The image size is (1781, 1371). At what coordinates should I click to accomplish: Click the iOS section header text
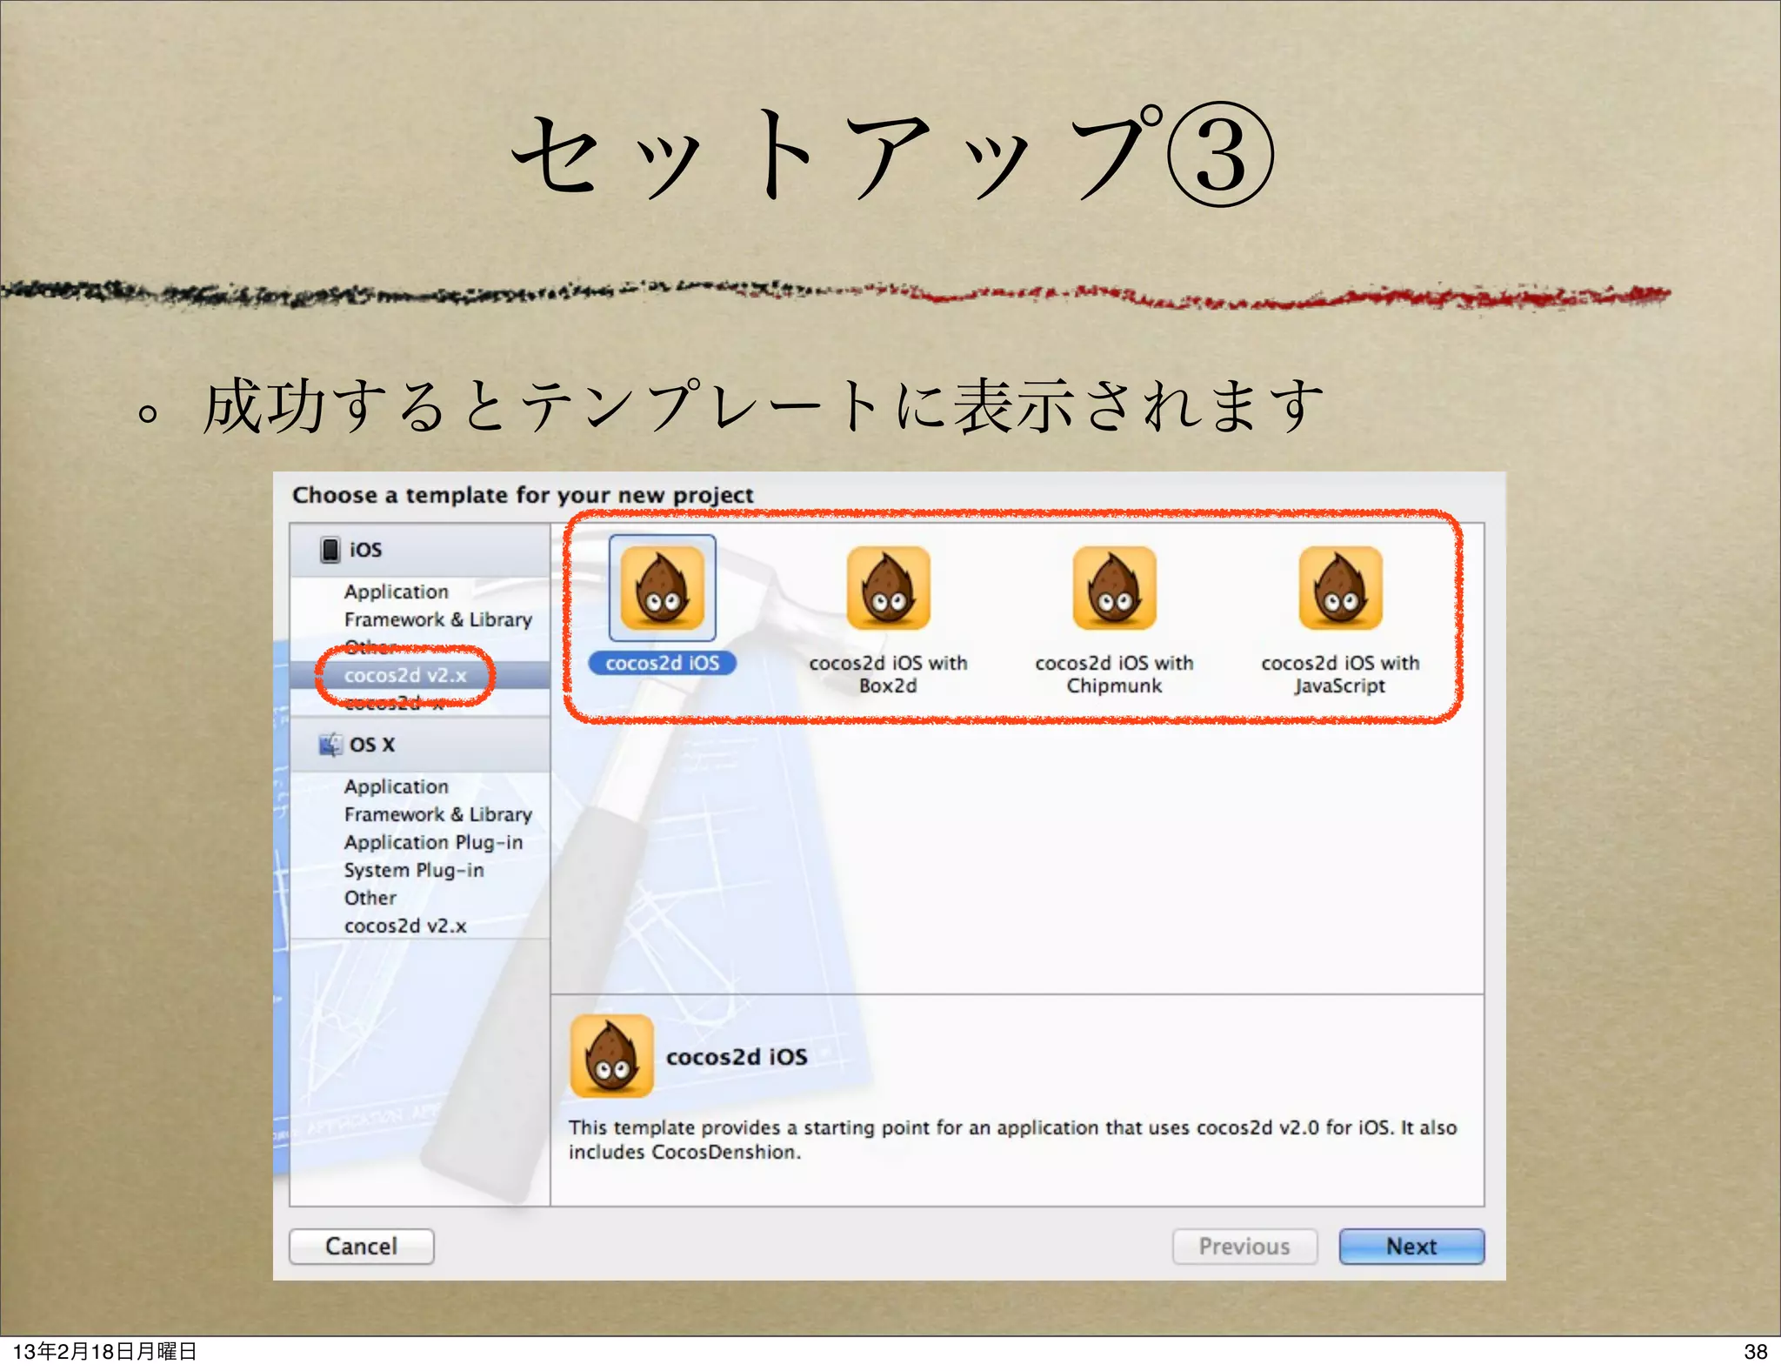point(365,550)
